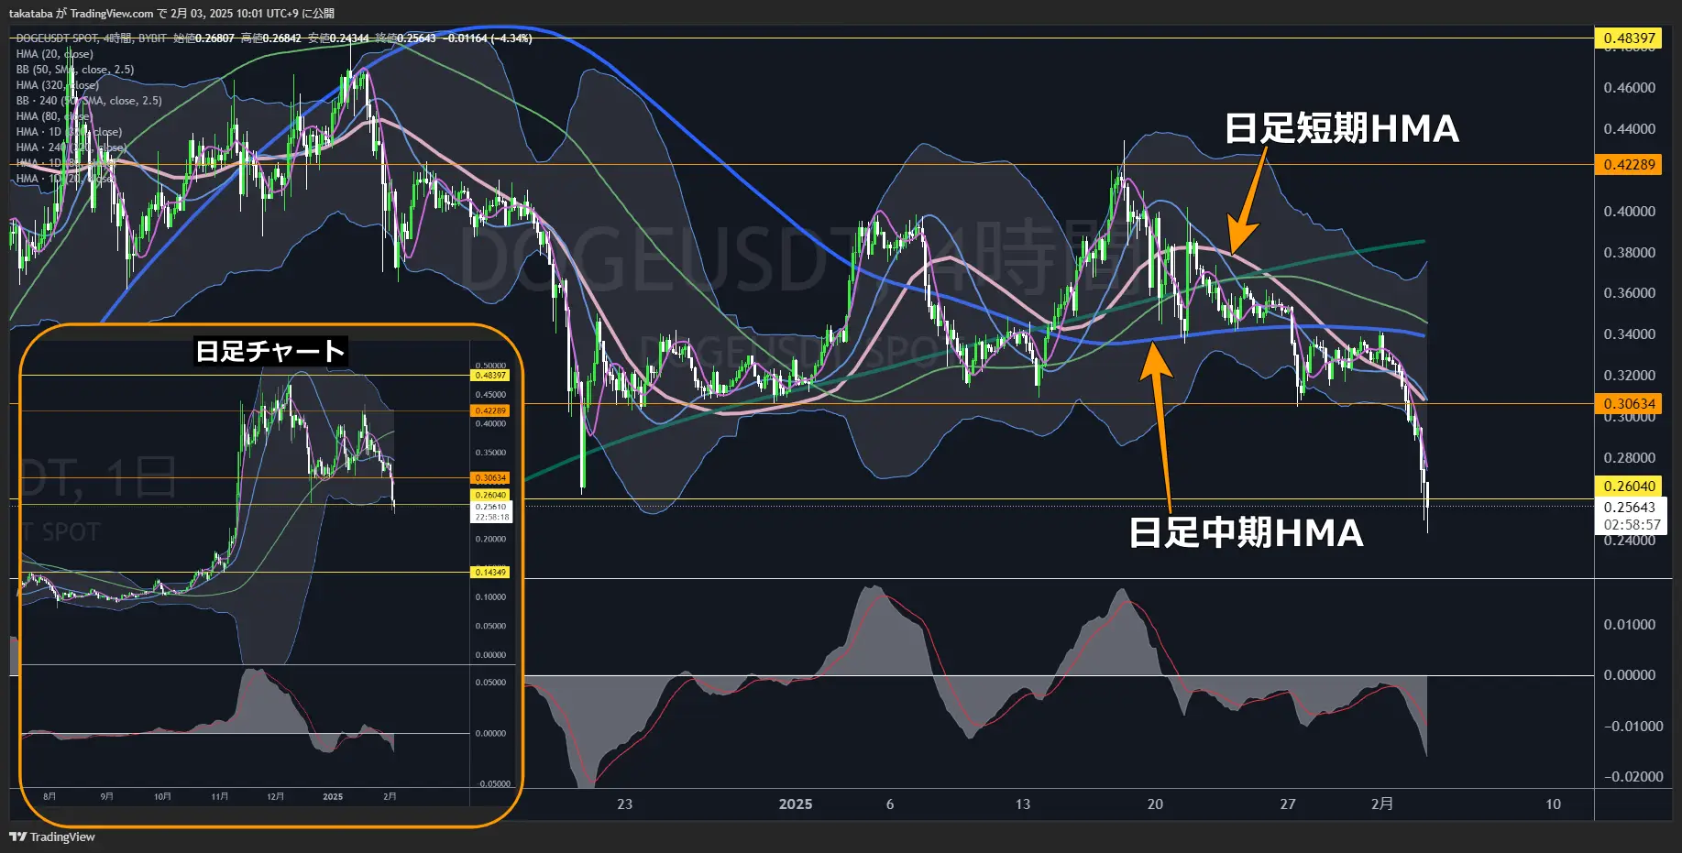Click the '2月' label on main time axis
The width and height of the screenshot is (1682, 853).
1381,804
